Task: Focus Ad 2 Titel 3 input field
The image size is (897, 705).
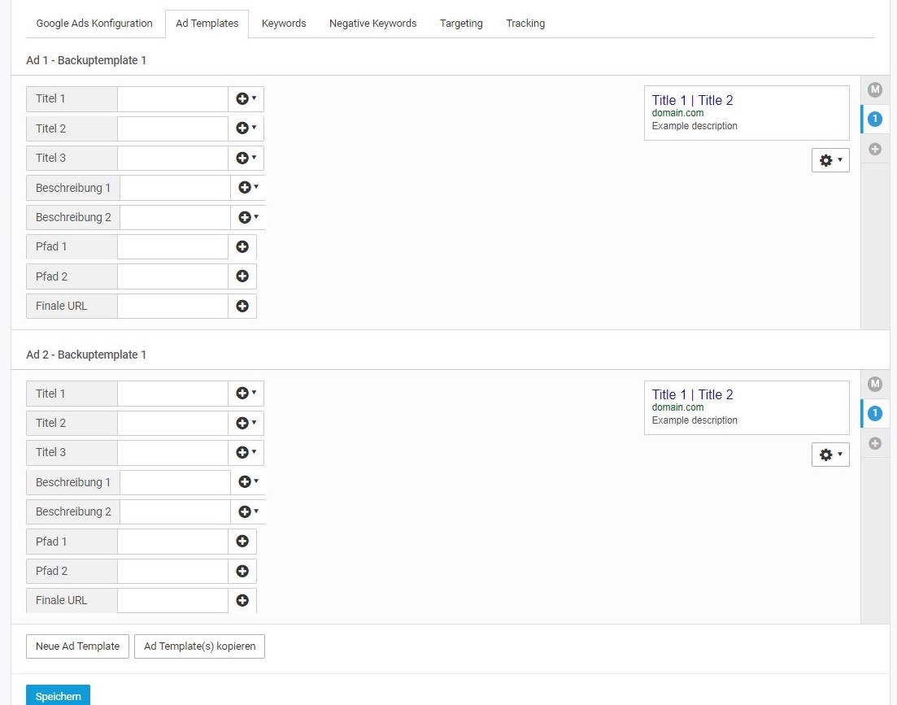Action: [x=172, y=452]
